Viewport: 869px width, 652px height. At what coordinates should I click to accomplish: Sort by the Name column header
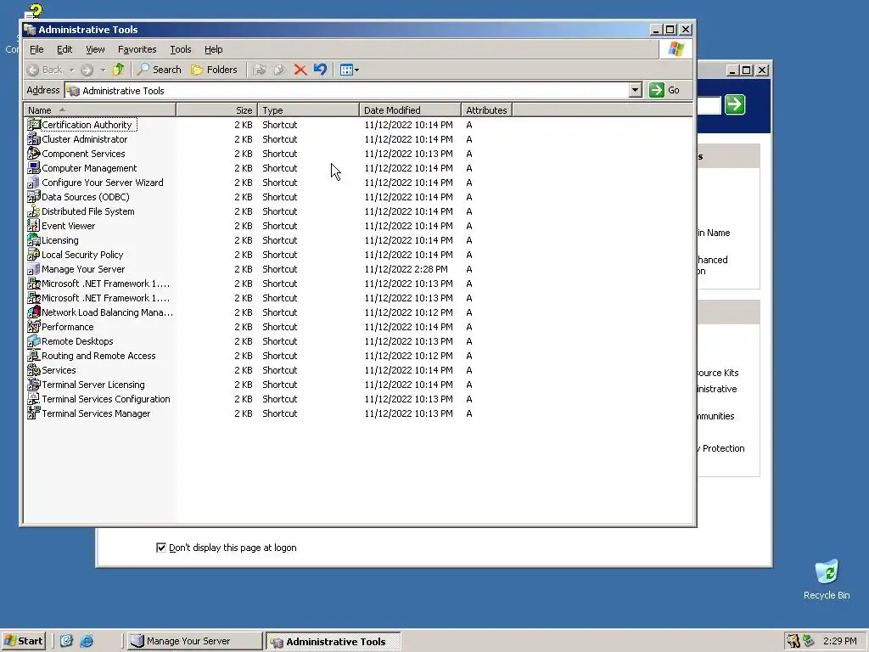point(100,110)
